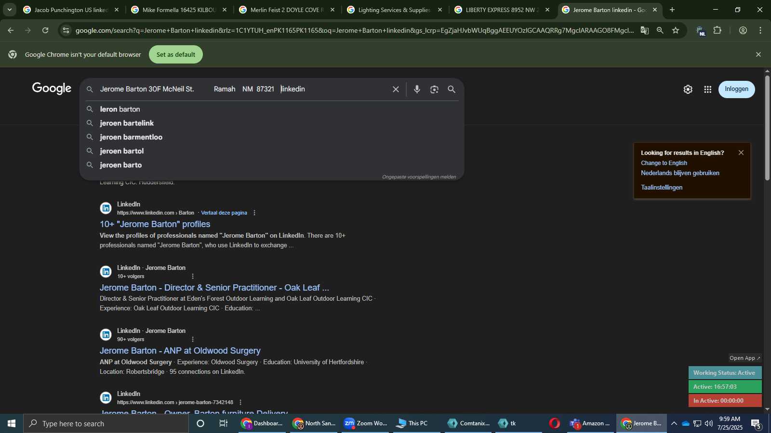Click the Cortana circle icon
This screenshot has height=433, width=771.
click(200, 423)
